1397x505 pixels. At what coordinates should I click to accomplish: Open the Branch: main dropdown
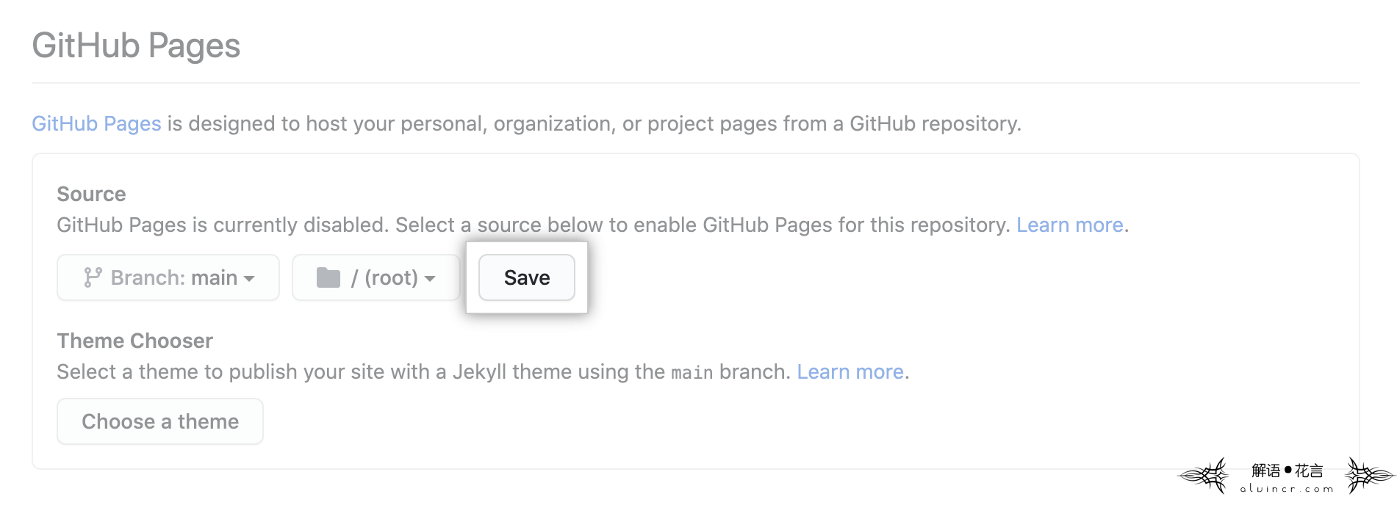168,277
